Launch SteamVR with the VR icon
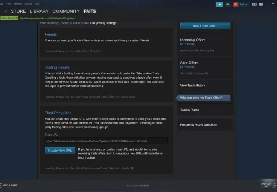The height and width of the screenshot is (192, 277). [254, 4]
